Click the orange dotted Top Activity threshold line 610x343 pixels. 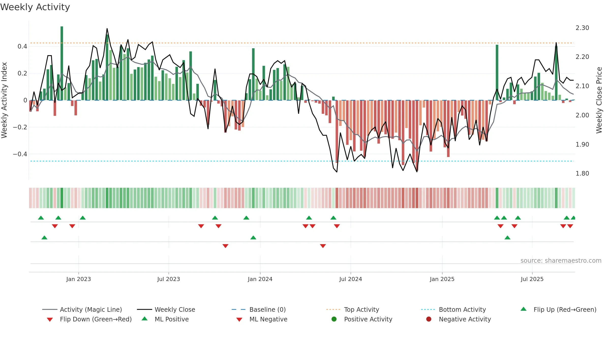click(x=302, y=43)
